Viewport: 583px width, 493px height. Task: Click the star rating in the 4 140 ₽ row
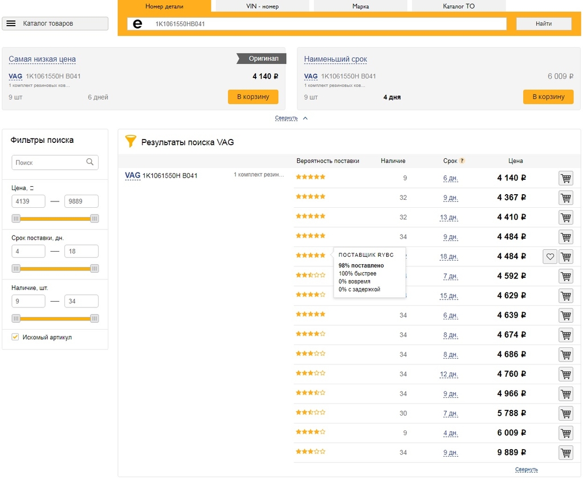coord(311,177)
